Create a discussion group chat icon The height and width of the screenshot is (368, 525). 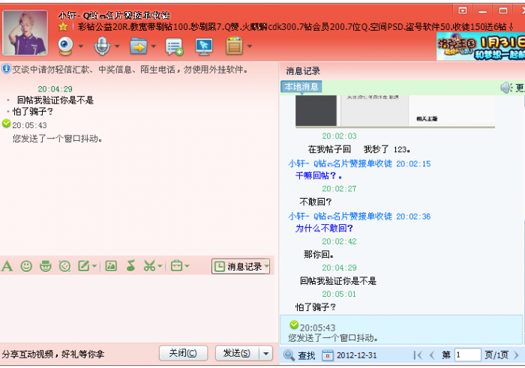[174, 46]
